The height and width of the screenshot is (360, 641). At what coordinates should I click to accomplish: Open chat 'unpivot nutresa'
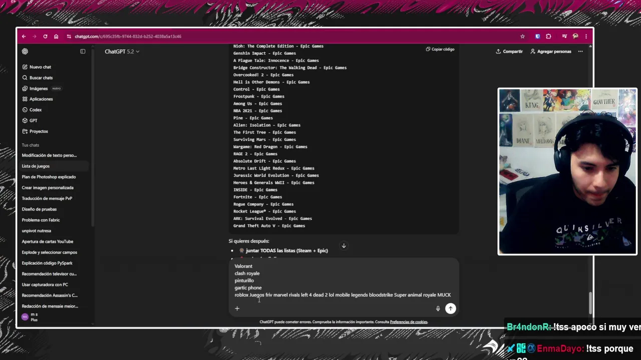pyautogui.click(x=36, y=230)
